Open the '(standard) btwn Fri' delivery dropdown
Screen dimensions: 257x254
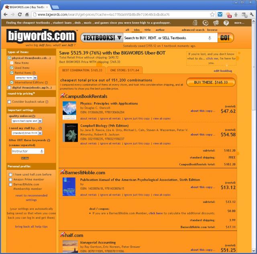click(x=27, y=133)
